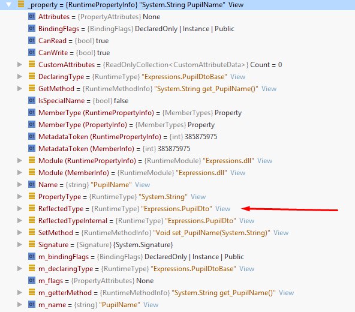
Task: Expand the Signature row
Action: coord(20,245)
